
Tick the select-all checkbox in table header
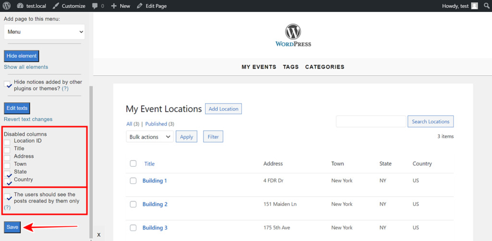click(133, 163)
